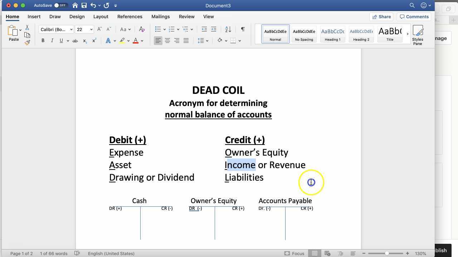The height and width of the screenshot is (257, 458).
Task: Click the Increase Indent icon
Action: (x=214, y=29)
